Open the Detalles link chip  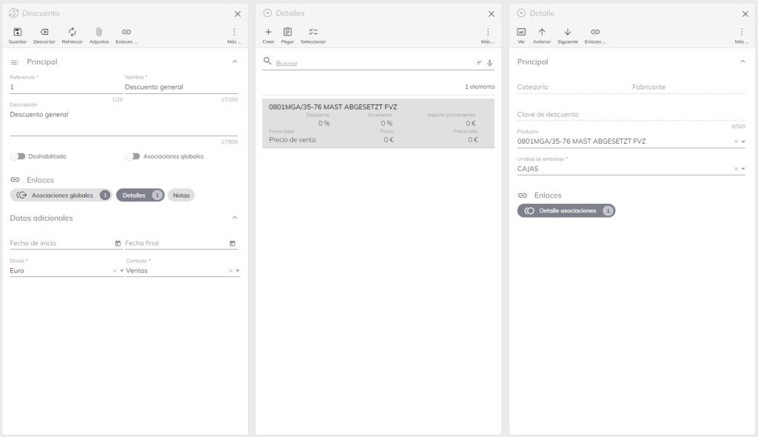tap(140, 195)
